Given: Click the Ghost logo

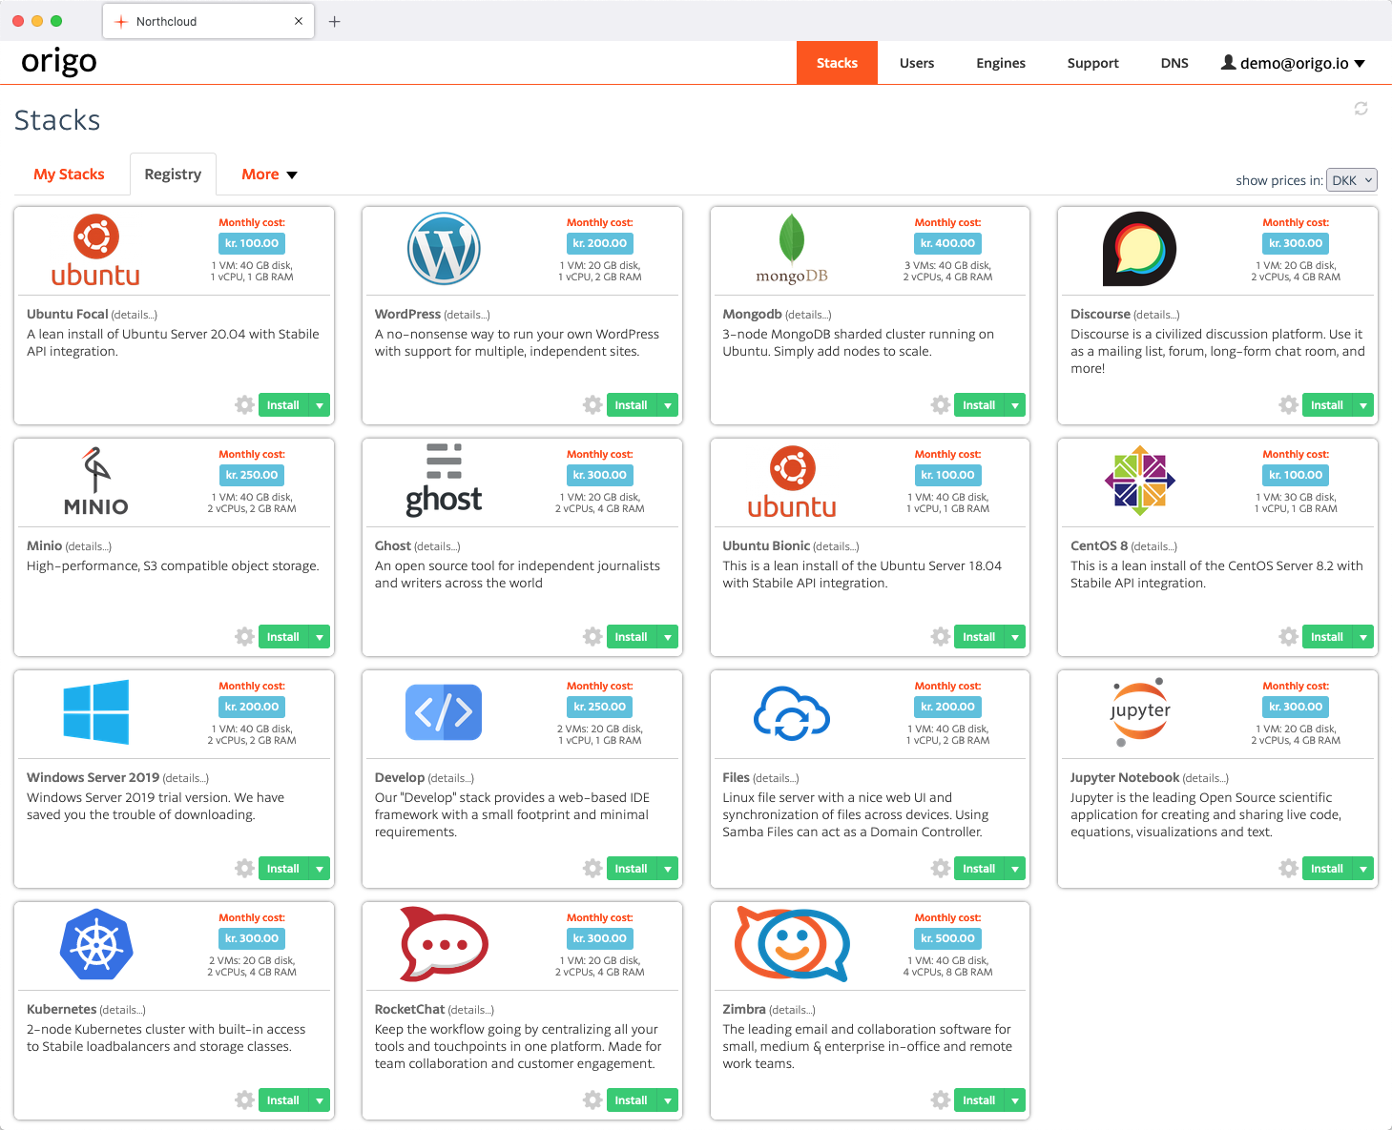Looking at the screenshot, I should click(x=444, y=481).
